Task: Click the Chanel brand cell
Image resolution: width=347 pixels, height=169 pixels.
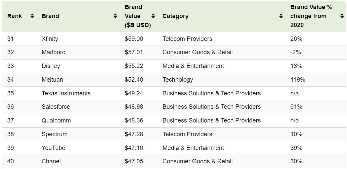Action: pyautogui.click(x=51, y=161)
